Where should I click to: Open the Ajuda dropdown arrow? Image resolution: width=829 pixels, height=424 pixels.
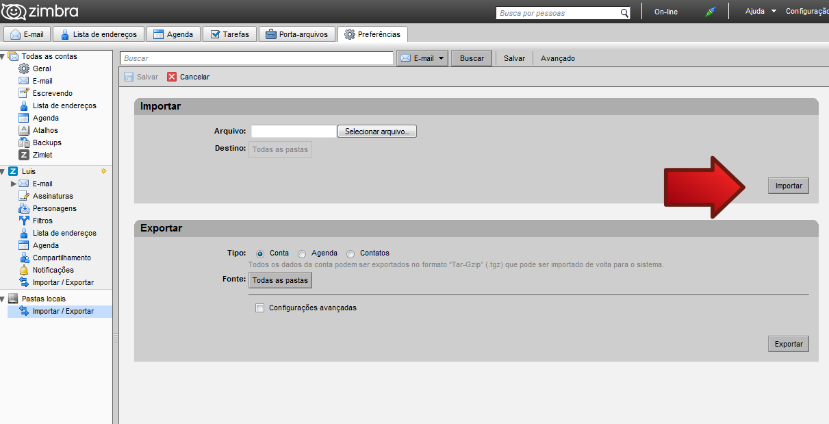pyautogui.click(x=774, y=11)
